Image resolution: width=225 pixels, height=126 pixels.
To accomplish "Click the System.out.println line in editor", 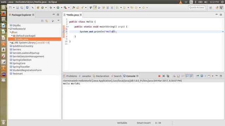I will pos(98,31).
